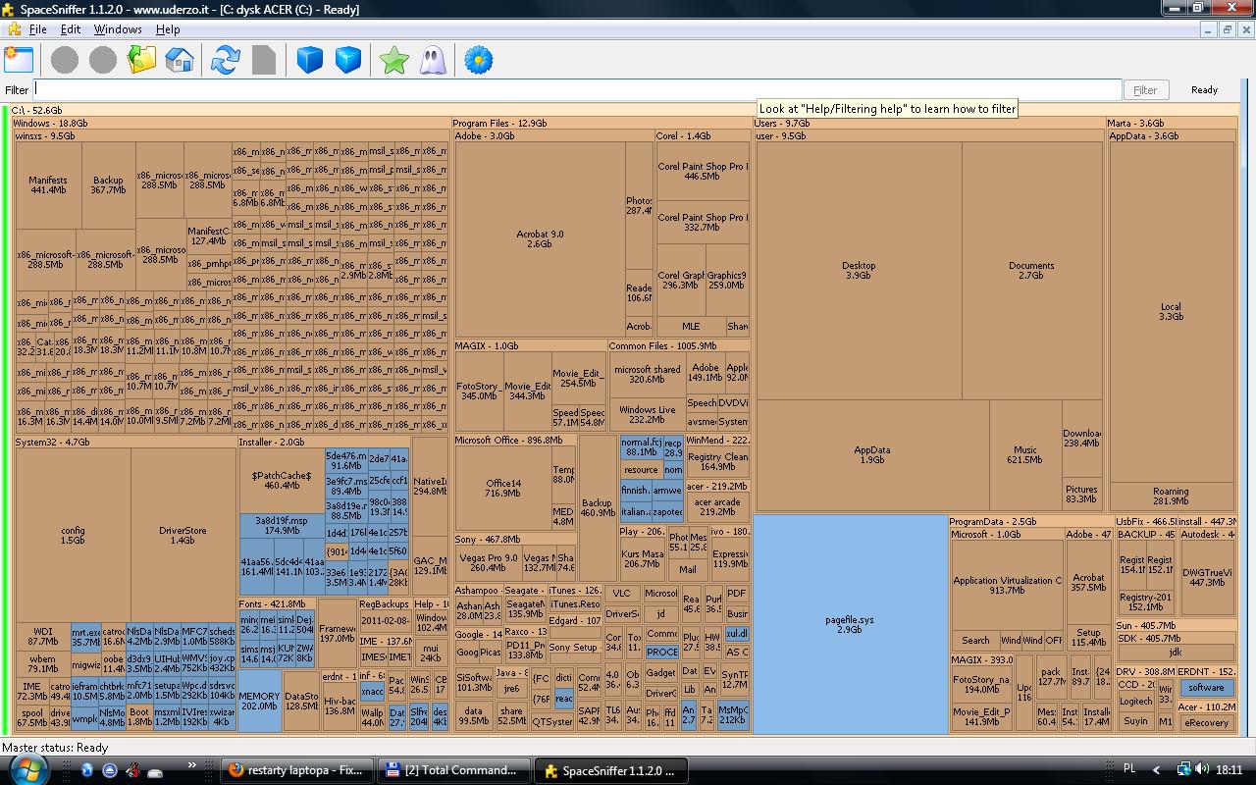Viewport: 1256px width, 785px height.
Task: Select the Desktop 3.9Gb block
Action: (859, 270)
